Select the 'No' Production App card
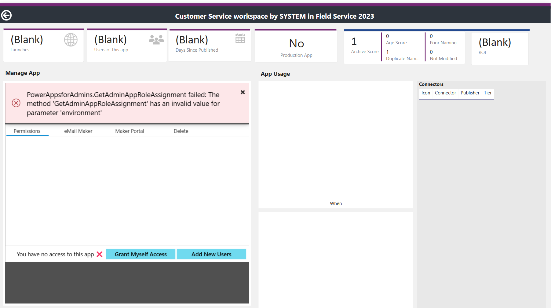 coord(296,46)
